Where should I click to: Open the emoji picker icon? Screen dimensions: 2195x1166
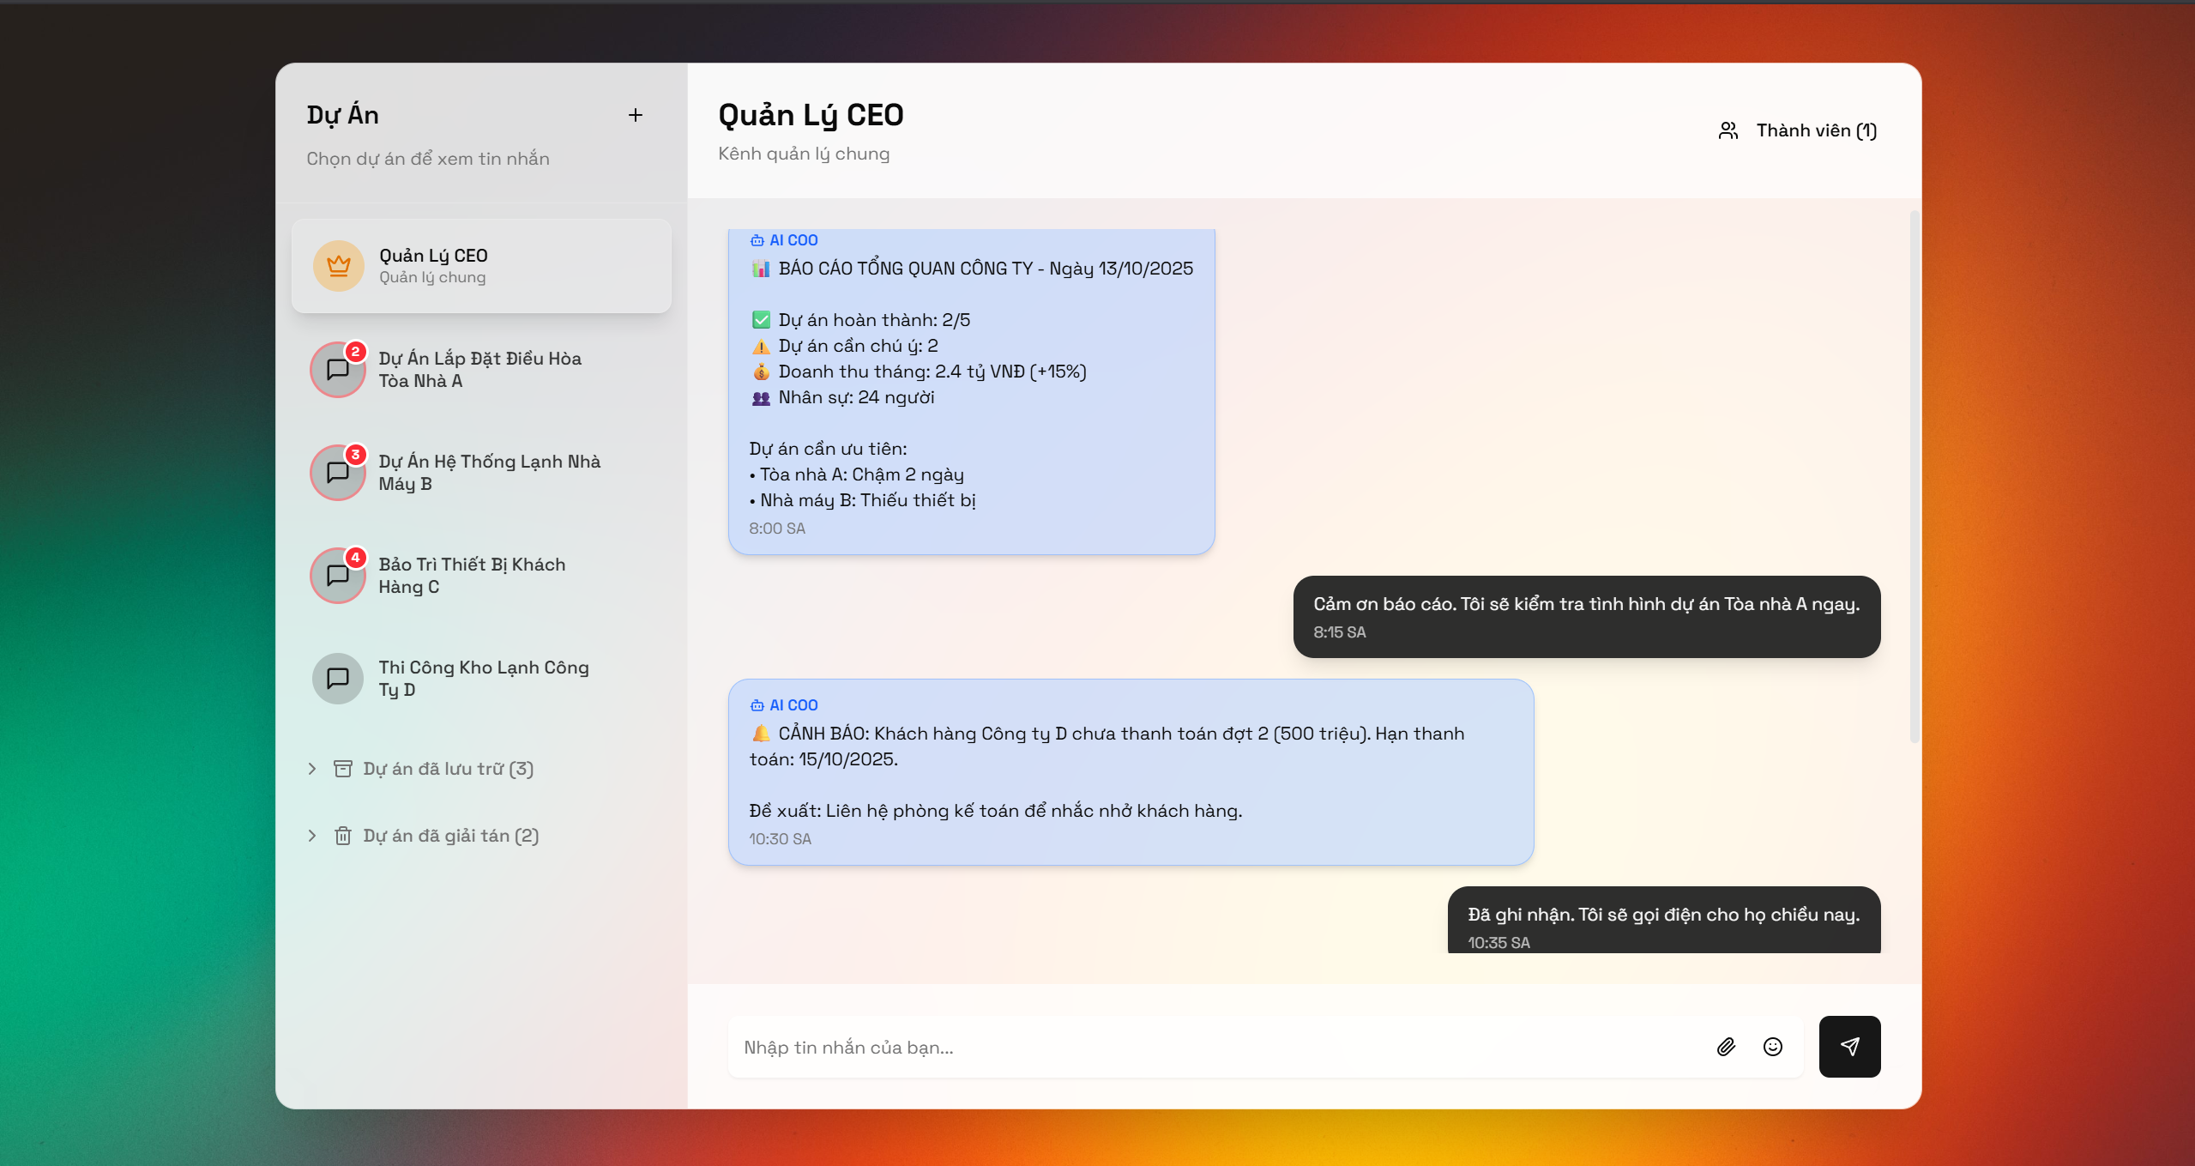click(1773, 1047)
